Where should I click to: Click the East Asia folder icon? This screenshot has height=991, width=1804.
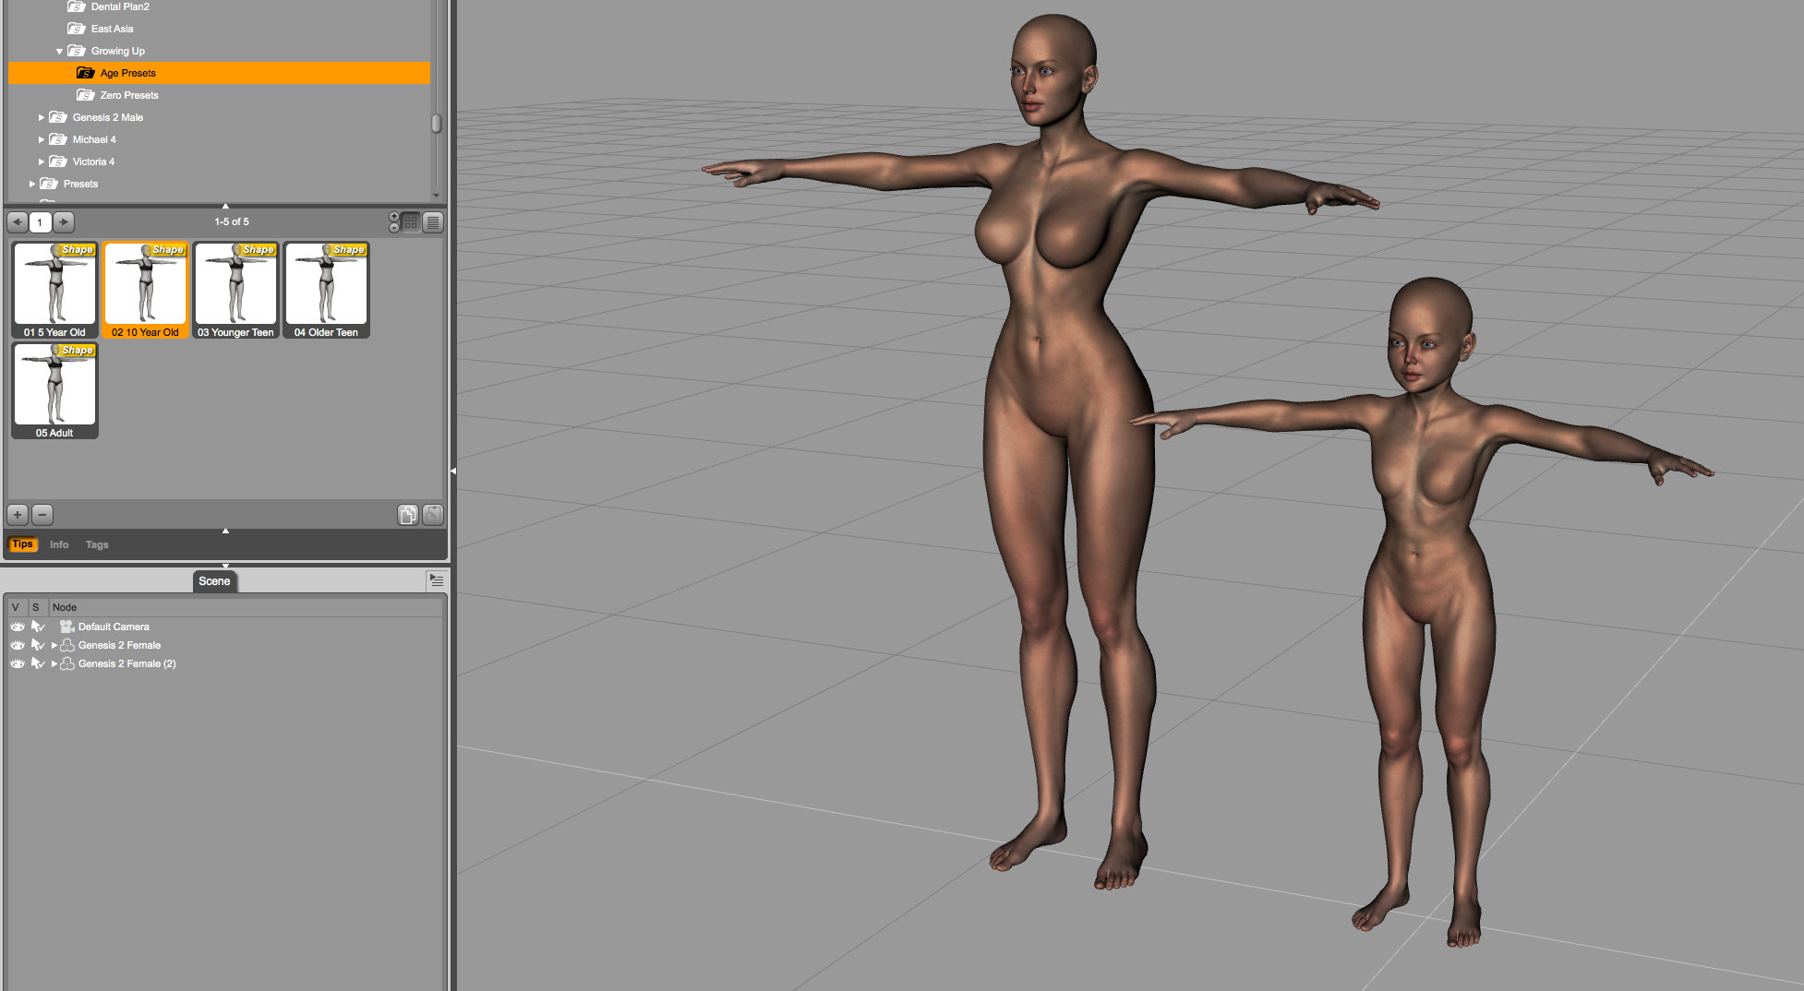coord(77,29)
